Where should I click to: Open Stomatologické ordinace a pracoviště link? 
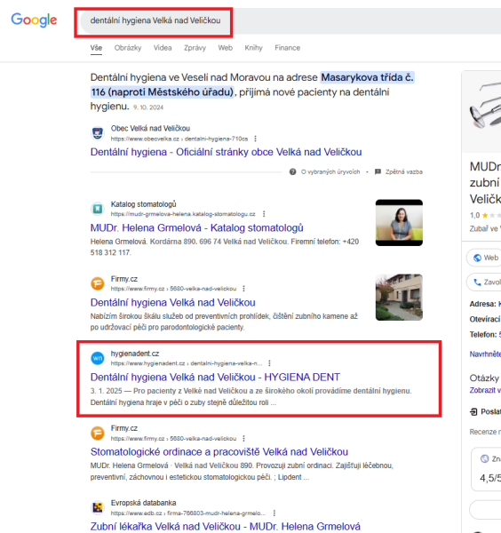coord(219,452)
